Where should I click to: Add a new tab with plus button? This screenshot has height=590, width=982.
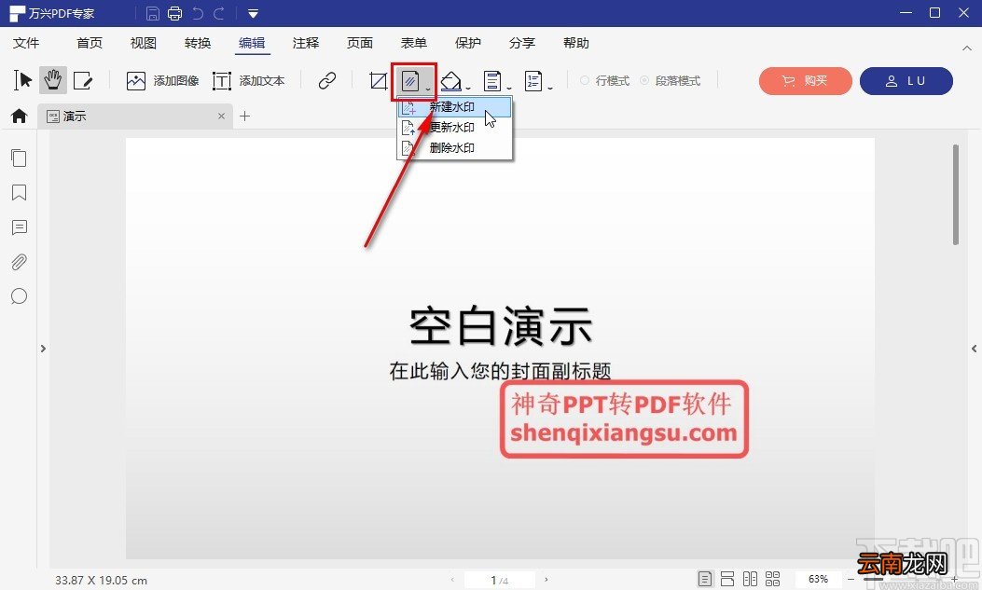coord(245,116)
